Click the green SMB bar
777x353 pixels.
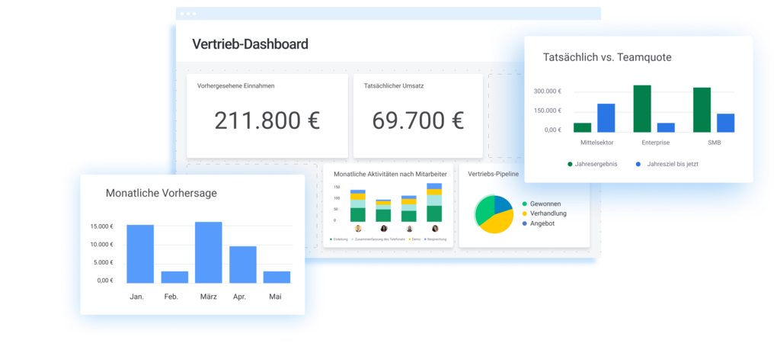pos(702,110)
